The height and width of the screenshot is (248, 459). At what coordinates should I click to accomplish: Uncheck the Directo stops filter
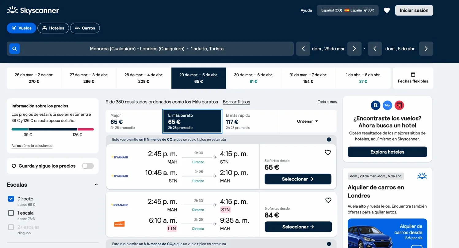pyautogui.click(x=11, y=199)
